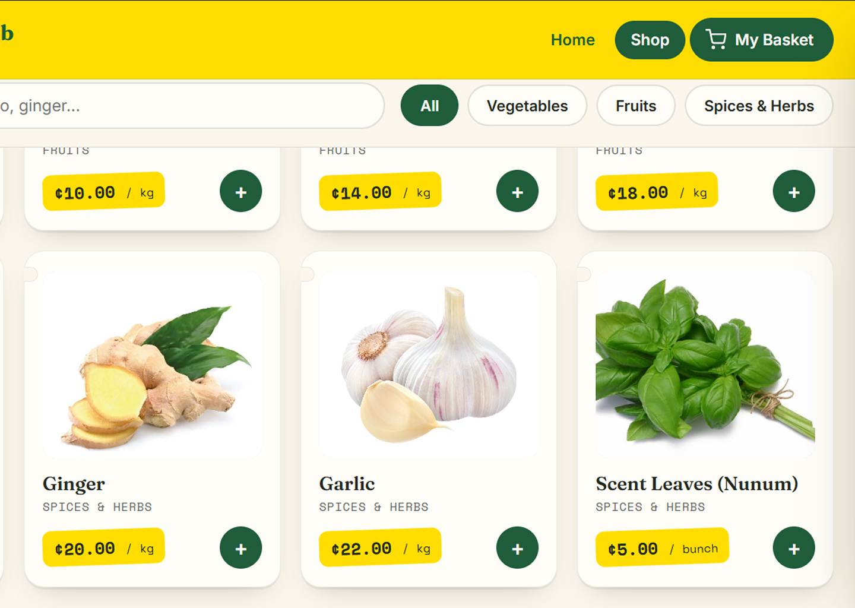Open the Scent Leaves product image
855x608 pixels.
pyautogui.click(x=705, y=365)
